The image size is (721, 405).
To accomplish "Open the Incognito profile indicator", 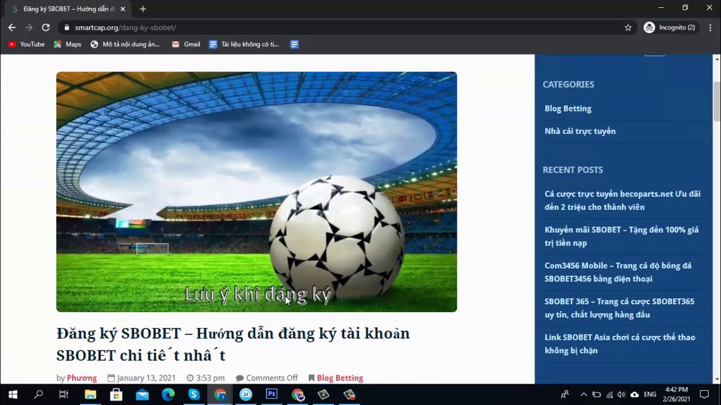I will (x=670, y=27).
